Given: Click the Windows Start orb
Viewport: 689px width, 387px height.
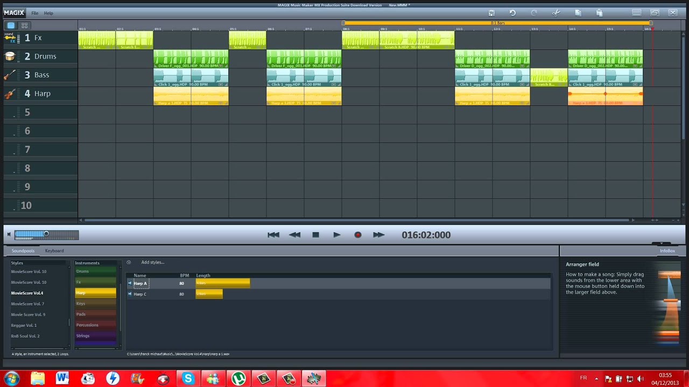Looking at the screenshot, I should 11,378.
